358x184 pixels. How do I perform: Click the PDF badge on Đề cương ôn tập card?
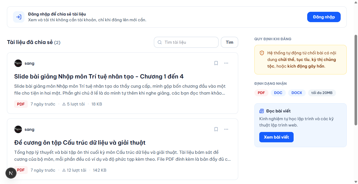click(x=21, y=170)
